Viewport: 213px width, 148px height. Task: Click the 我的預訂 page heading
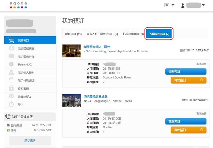73,21
